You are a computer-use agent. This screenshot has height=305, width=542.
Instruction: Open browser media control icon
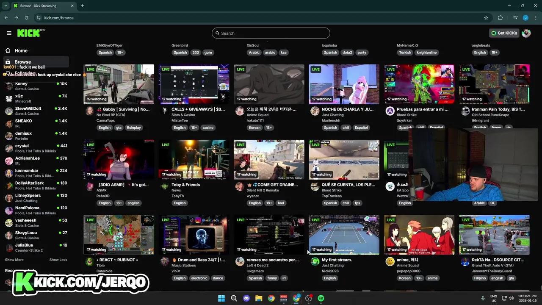[515, 18]
